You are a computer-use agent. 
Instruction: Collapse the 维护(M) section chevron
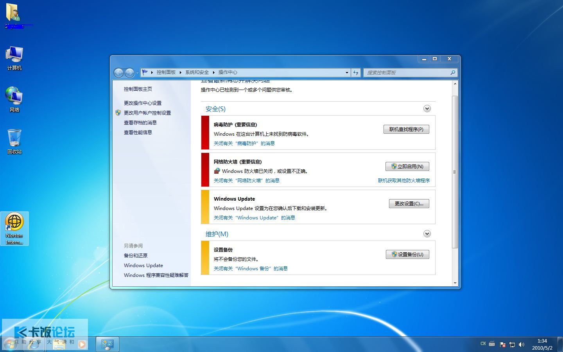coord(427,234)
